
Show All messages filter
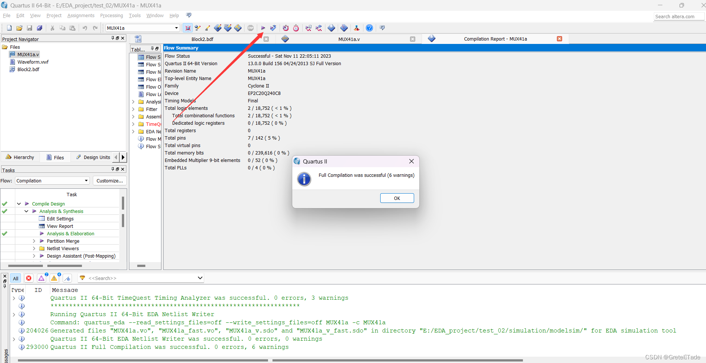click(x=16, y=278)
